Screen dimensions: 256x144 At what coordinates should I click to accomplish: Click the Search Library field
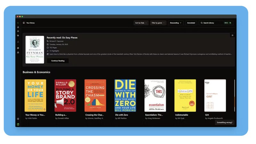coord(213,23)
